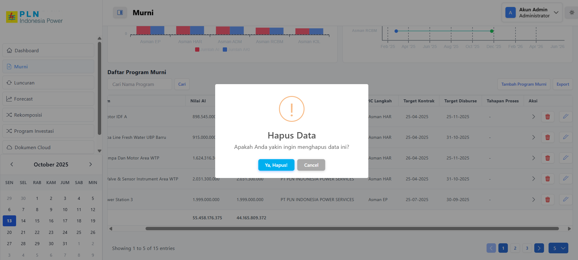Delete the Fresh Water UBP Barru row
Screen dimensions: 578x260
click(x=548, y=137)
